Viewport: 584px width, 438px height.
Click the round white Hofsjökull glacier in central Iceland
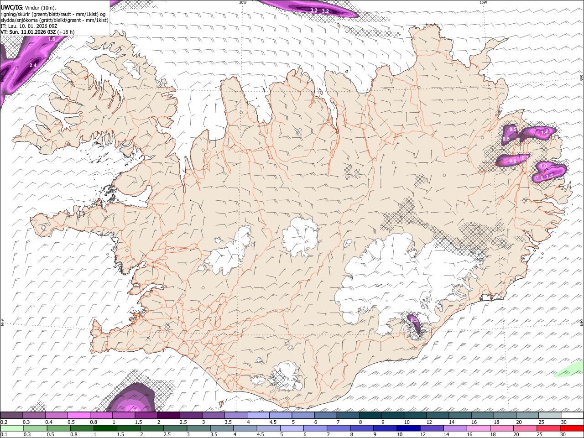(x=300, y=236)
